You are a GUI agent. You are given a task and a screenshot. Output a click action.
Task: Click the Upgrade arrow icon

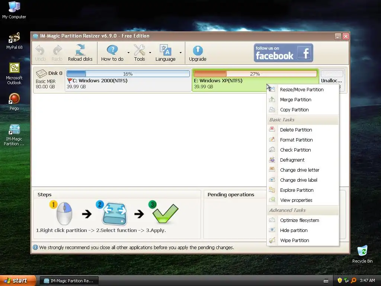198,50
